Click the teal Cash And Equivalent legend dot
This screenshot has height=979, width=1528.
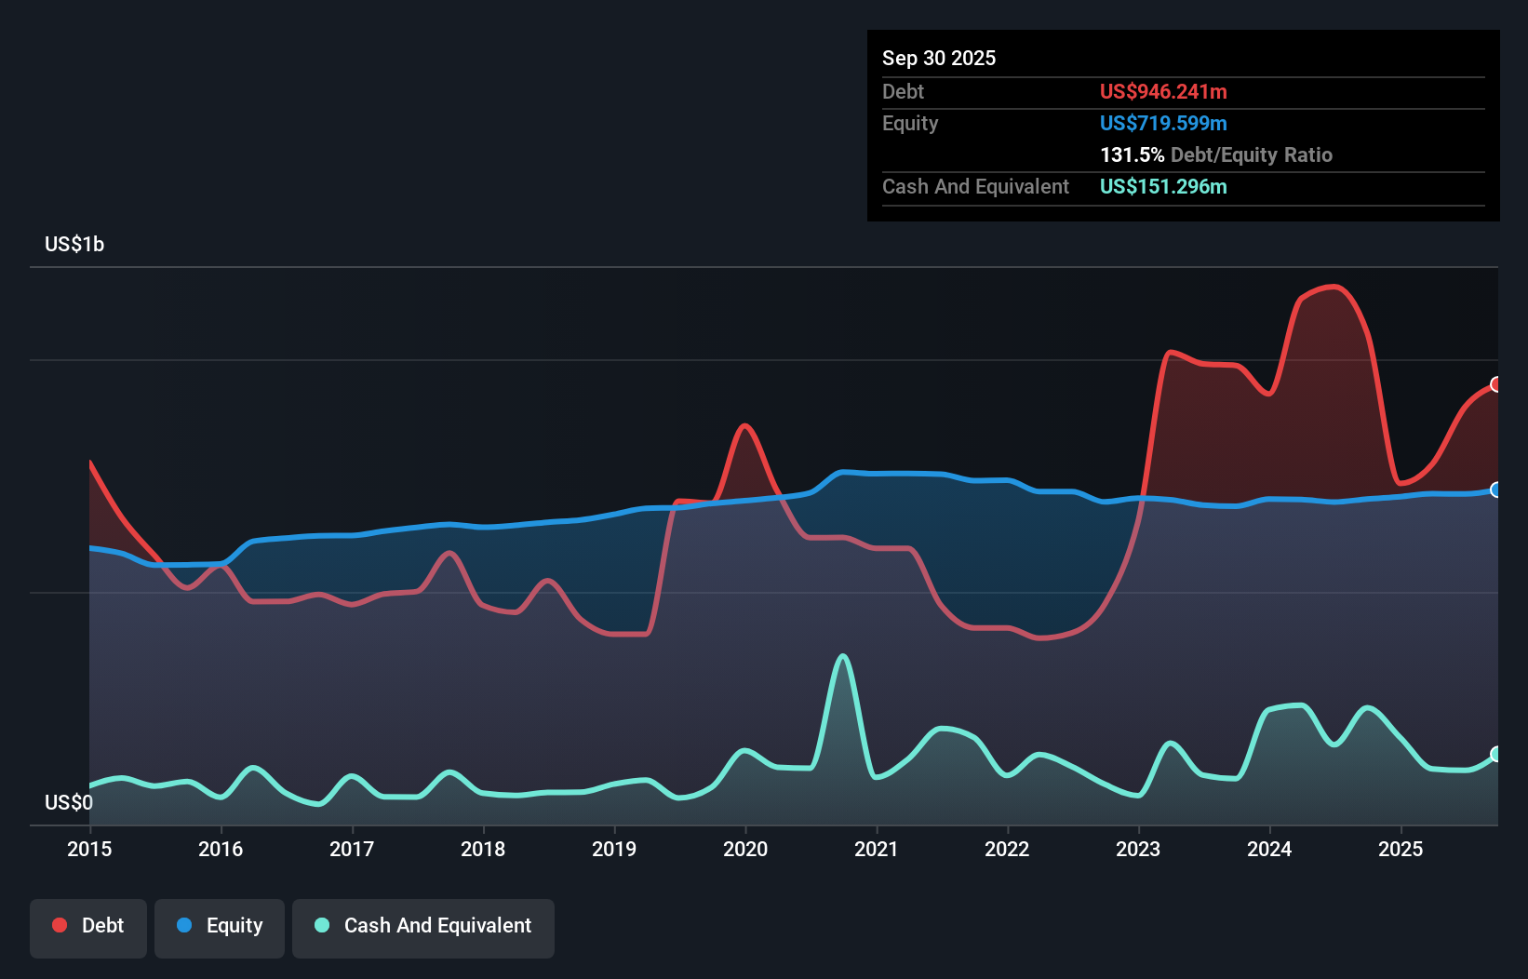(x=320, y=926)
